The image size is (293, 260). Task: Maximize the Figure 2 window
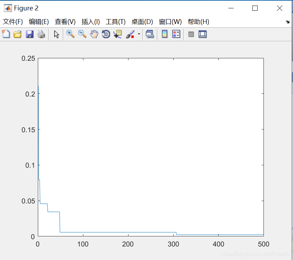255,8
